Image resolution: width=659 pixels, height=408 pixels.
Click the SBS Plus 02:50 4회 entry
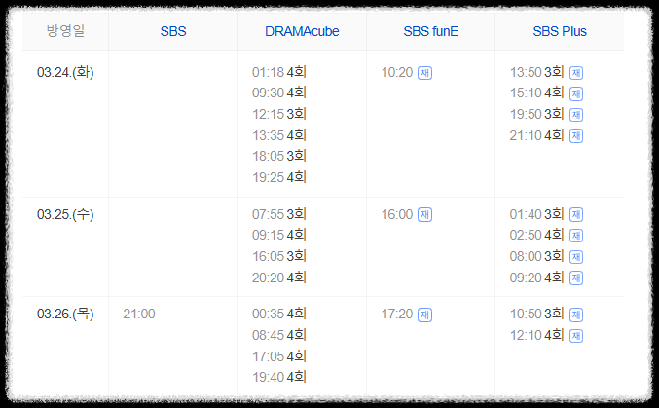point(536,235)
